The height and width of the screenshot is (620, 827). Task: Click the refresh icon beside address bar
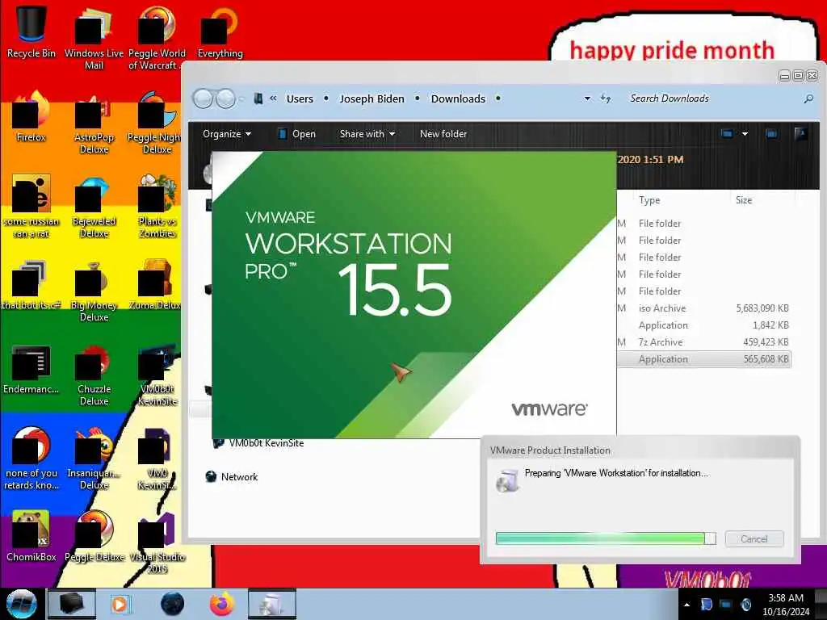click(x=606, y=98)
